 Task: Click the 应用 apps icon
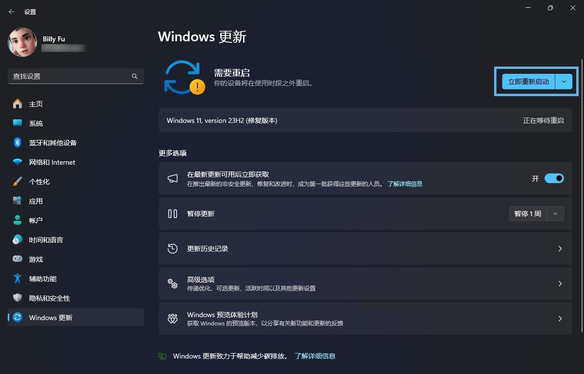click(x=18, y=201)
